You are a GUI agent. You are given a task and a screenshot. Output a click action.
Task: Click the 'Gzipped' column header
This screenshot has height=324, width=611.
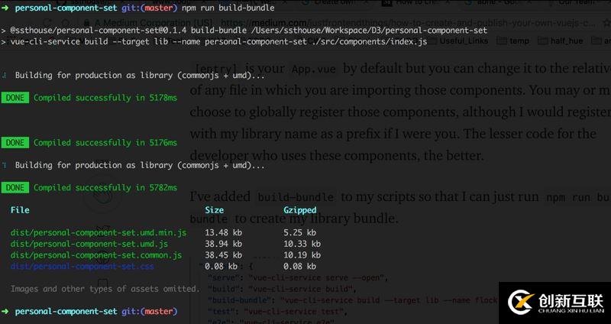point(300,210)
